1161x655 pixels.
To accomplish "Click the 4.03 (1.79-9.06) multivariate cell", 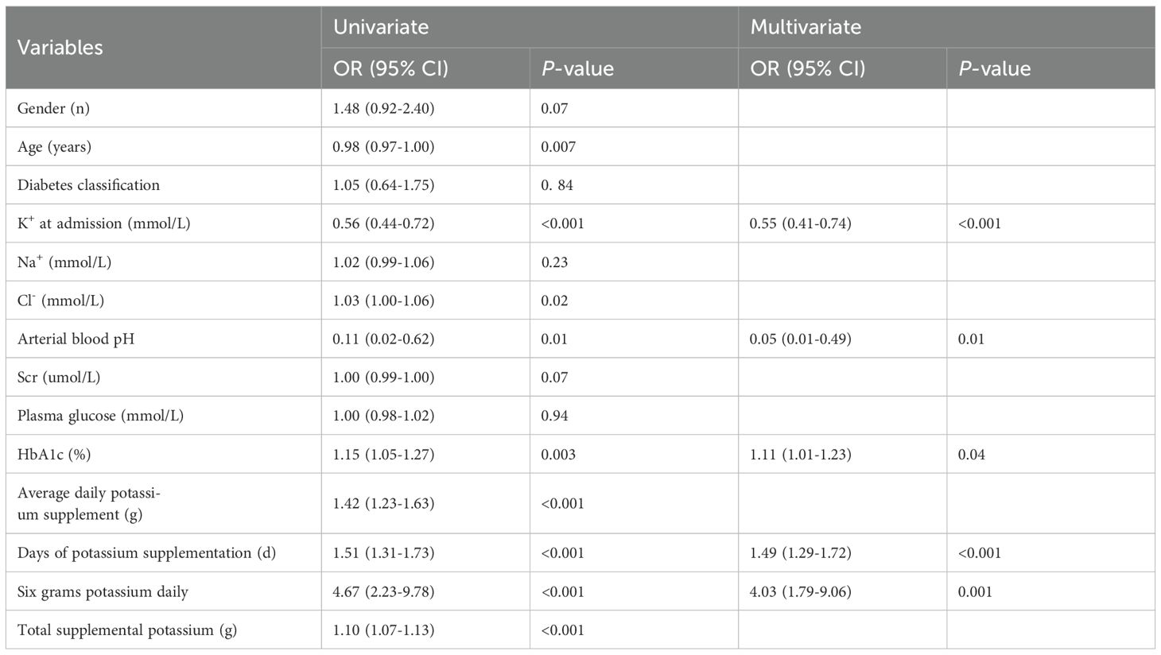I will 800,591.
